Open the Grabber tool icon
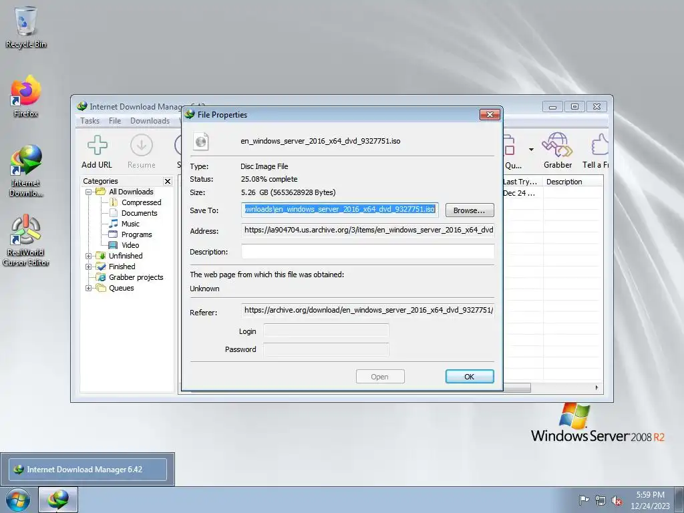684x513 pixels. [557, 145]
